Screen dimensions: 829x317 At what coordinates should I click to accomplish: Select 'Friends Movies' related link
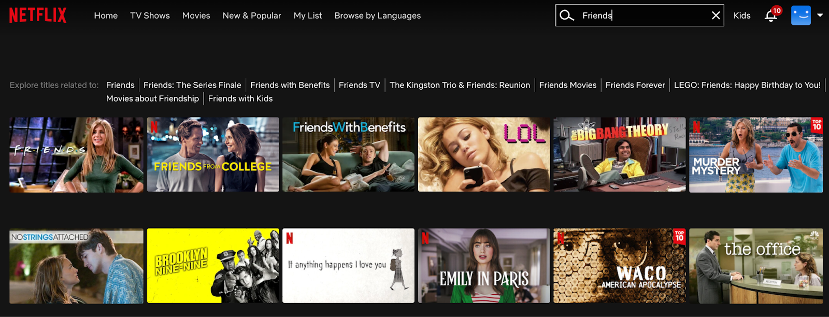pyautogui.click(x=568, y=85)
